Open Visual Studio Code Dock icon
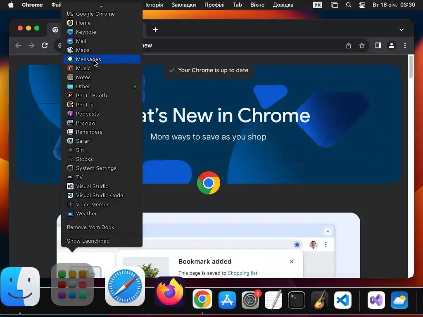Image resolution: width=423 pixels, height=317 pixels. click(342, 300)
